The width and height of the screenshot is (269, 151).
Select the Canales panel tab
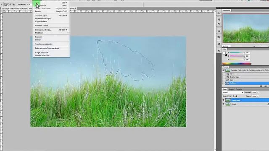(x=231, y=89)
